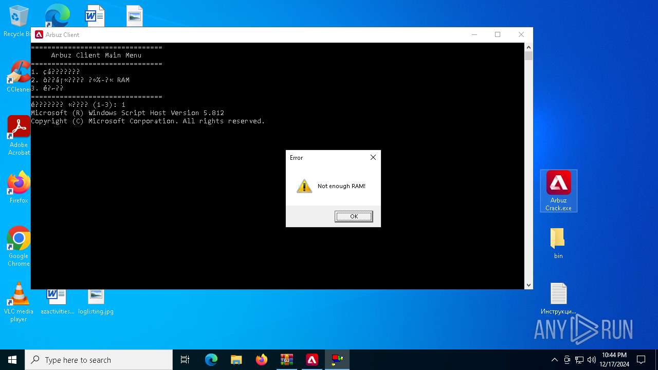Launch CCleaner from desktop

tap(19, 77)
